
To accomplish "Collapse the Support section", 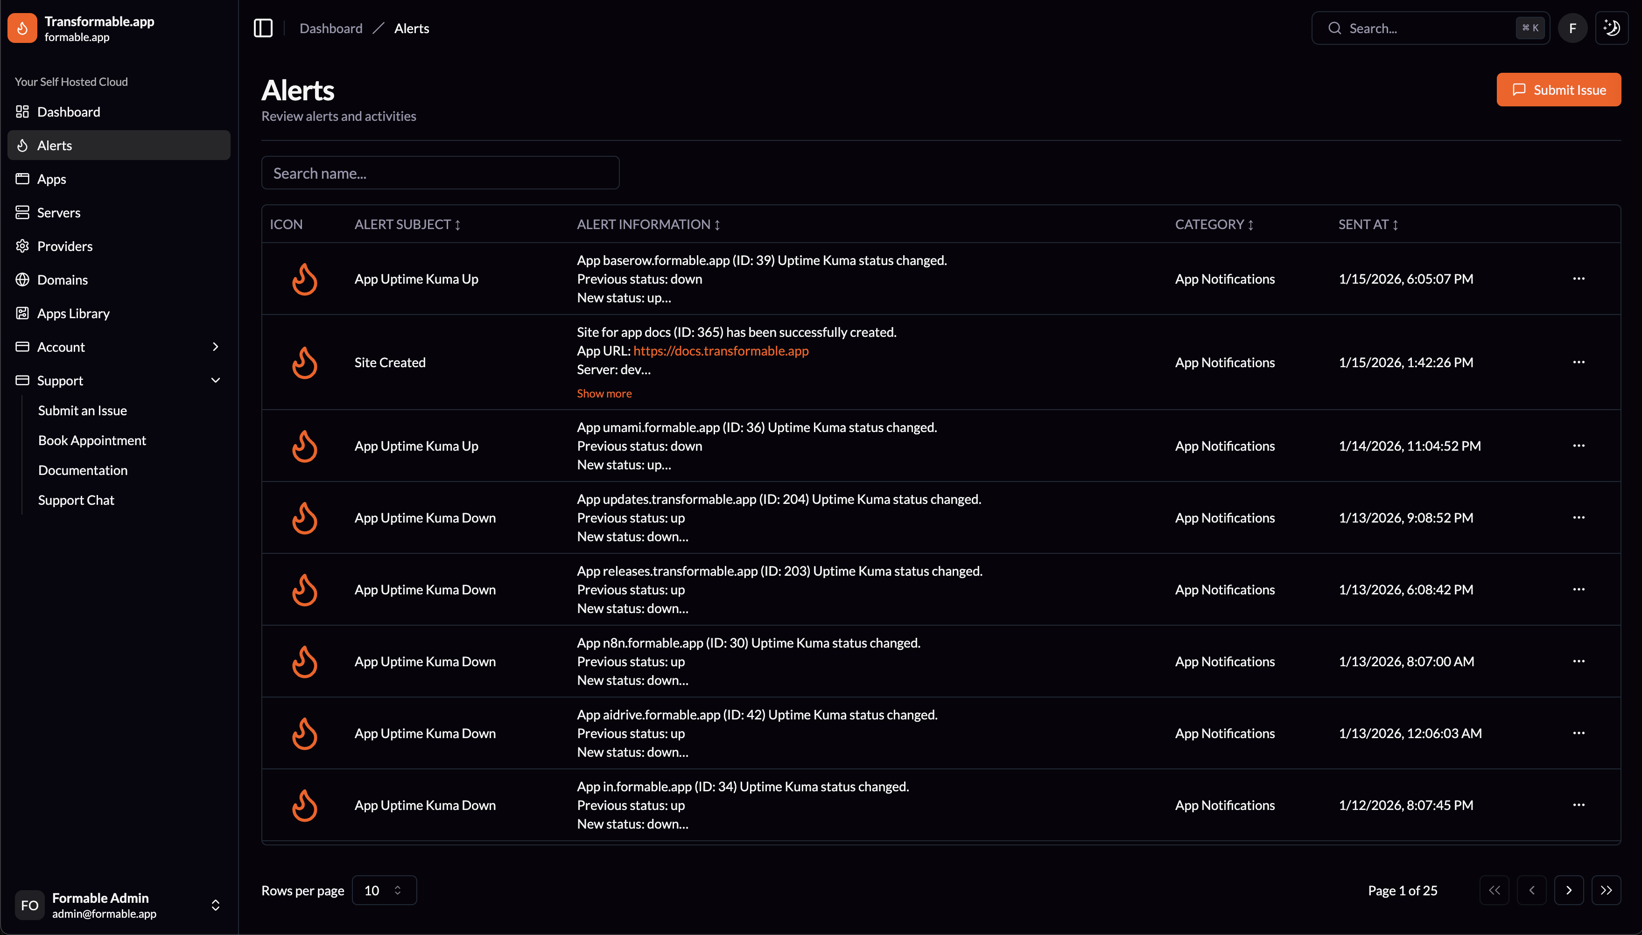I will point(216,380).
